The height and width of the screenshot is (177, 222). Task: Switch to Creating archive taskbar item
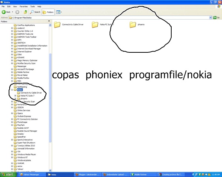click(171, 174)
